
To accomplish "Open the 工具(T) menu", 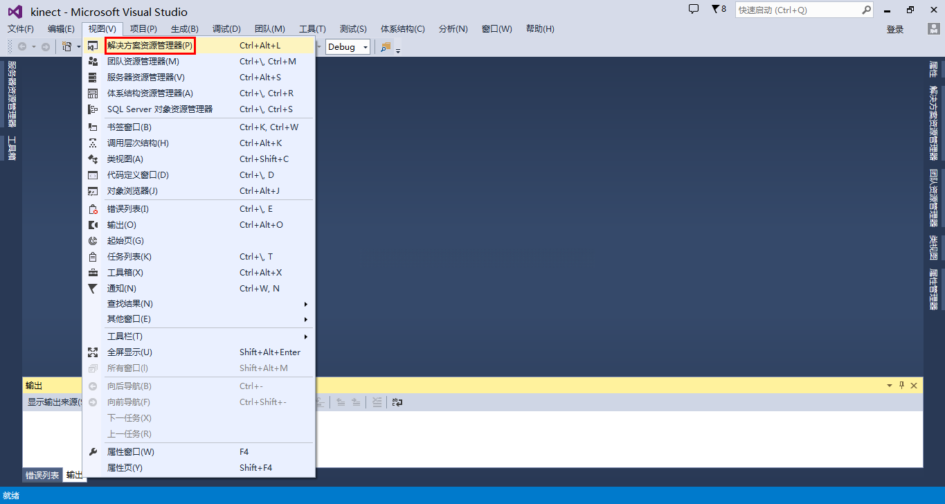I will 312,29.
